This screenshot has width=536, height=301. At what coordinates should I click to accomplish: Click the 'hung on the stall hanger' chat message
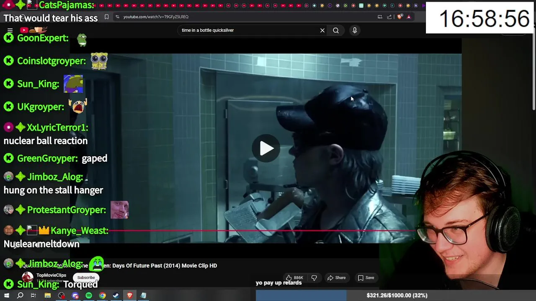pos(53,190)
